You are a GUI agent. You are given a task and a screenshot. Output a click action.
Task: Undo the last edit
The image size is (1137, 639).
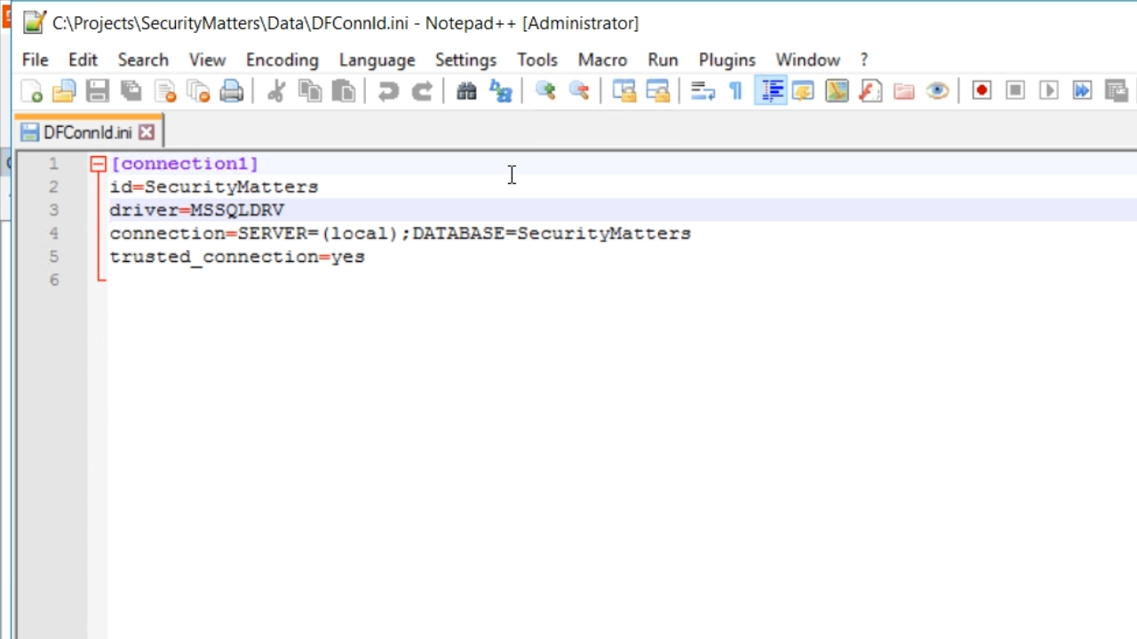coord(388,91)
